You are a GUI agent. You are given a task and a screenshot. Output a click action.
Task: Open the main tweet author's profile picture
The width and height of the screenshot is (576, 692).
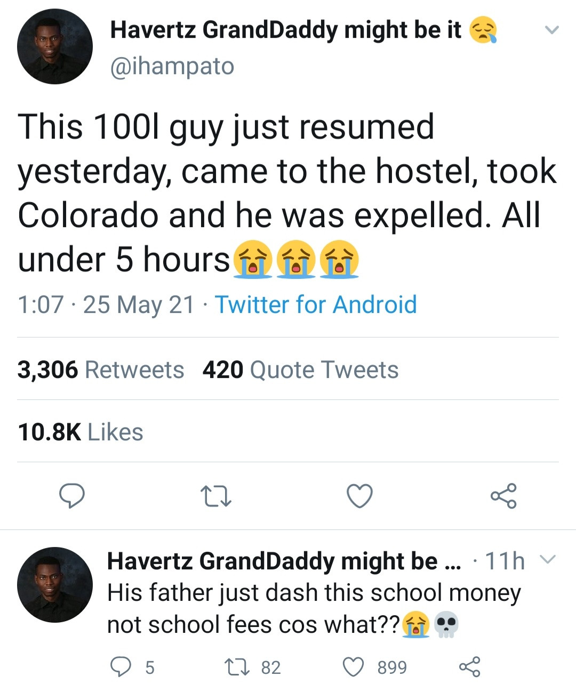[x=54, y=47]
